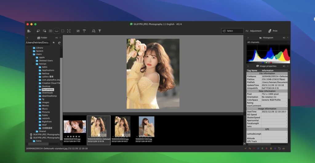Viewport: 315px width, 163px height.
Task: Expand the Rating row dropdown arrow
Action: click(286, 103)
